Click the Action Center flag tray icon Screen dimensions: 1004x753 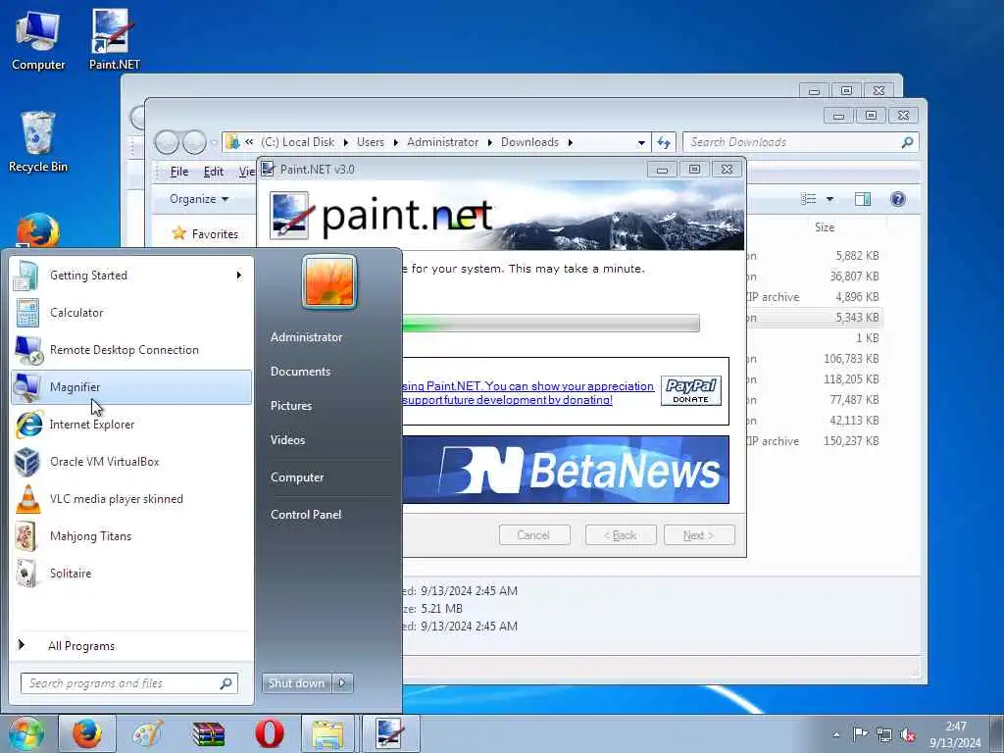coord(860,734)
